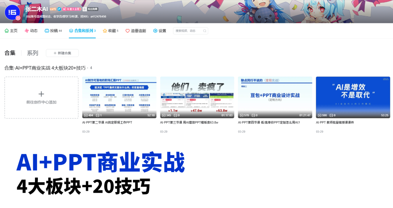Open the 投稿 submissions tab
Image resolution: width=393 pixels, height=208 pixels.
click(x=53, y=31)
